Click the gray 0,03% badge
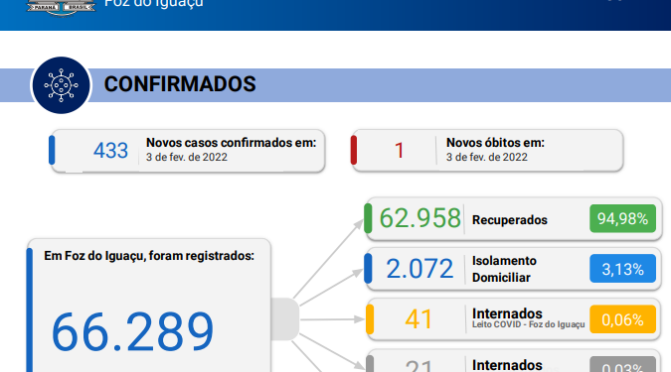The height and width of the screenshot is (372, 671). coord(622,364)
